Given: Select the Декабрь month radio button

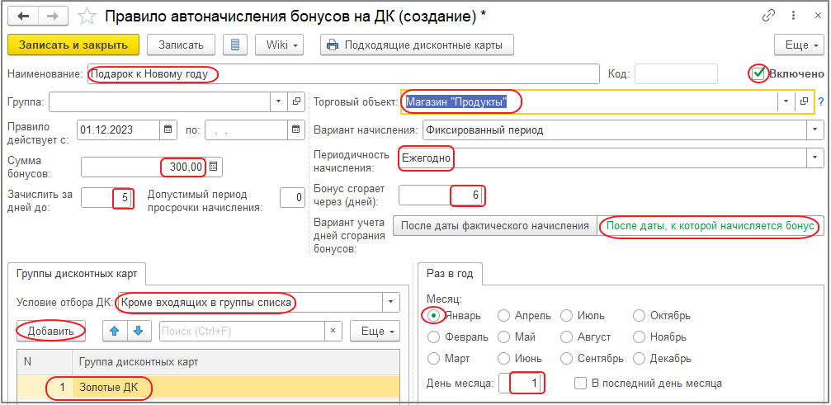Looking at the screenshot, I should 640,359.
